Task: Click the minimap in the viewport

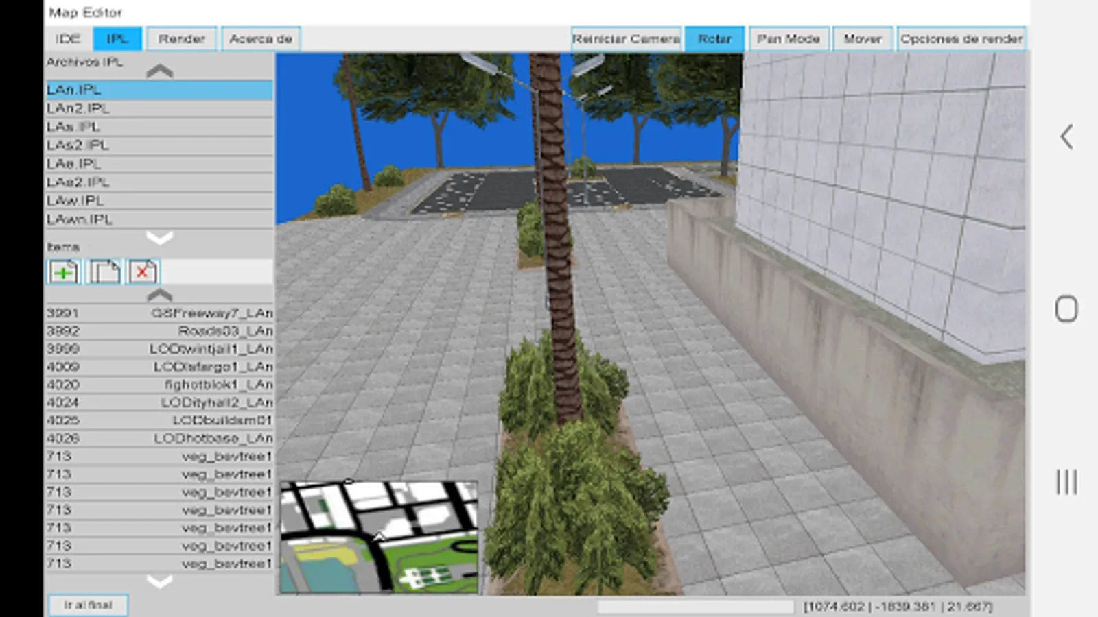Action: point(379,537)
